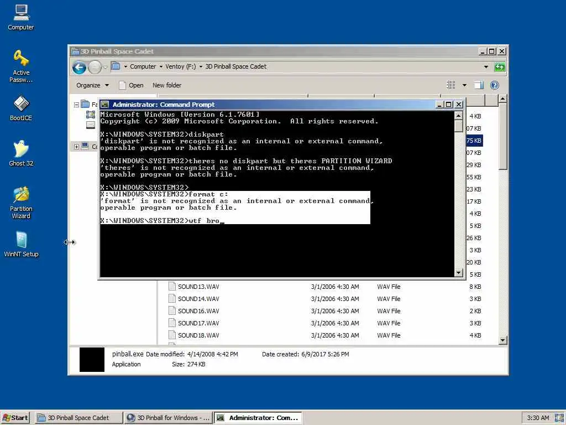Open the BootICE desktop icon
Image resolution: width=566 pixels, height=425 pixels.
(x=21, y=108)
